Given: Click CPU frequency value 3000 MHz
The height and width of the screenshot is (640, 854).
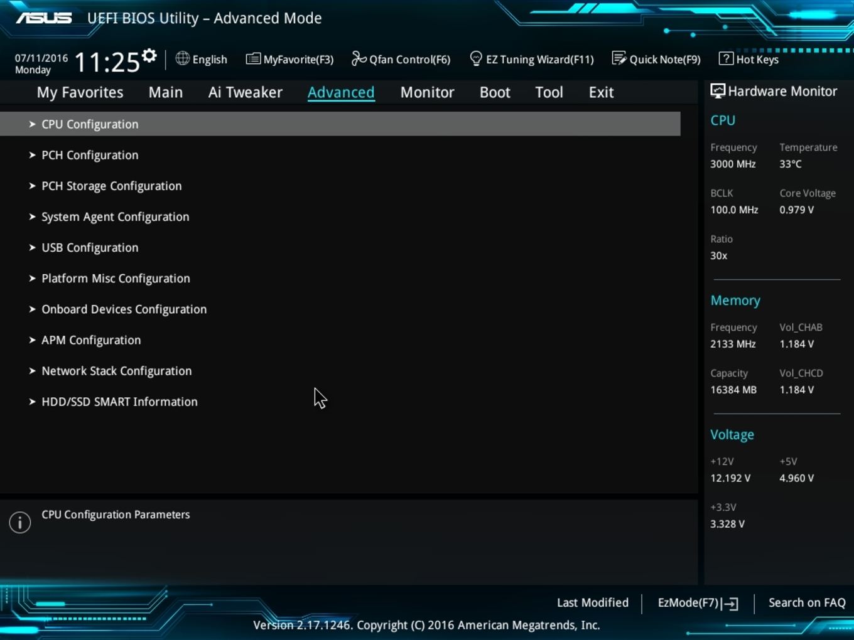Looking at the screenshot, I should (733, 164).
